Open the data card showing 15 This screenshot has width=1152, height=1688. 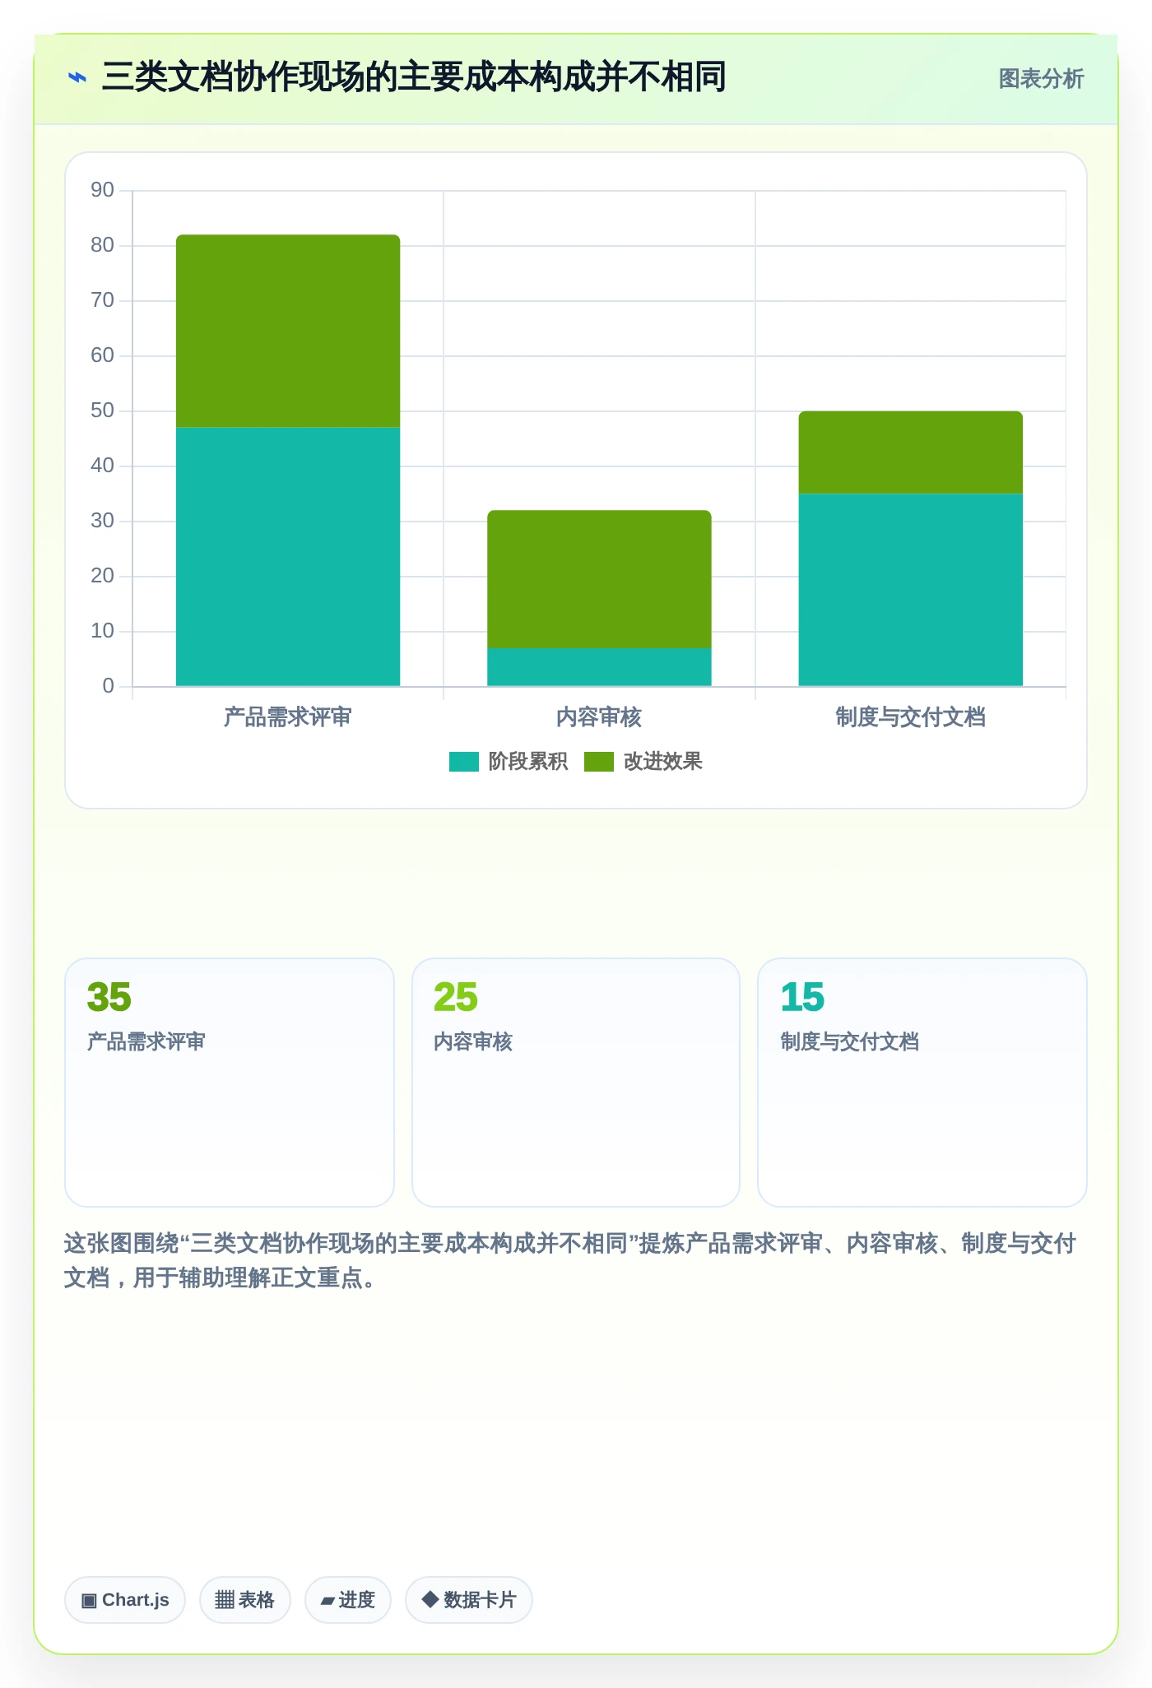922,1082
